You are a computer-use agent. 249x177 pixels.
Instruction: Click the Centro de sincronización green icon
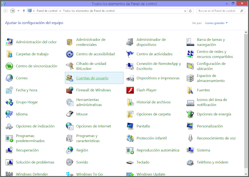pyautogui.click(x=9, y=66)
